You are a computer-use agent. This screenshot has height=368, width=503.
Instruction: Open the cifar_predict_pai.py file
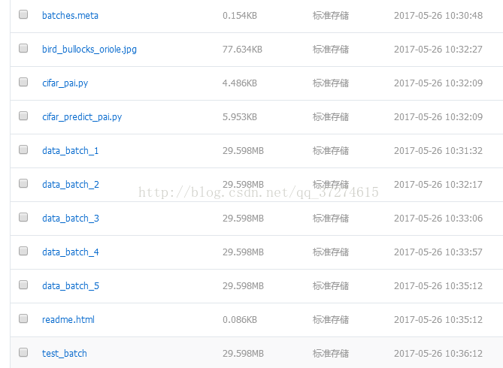pos(82,117)
